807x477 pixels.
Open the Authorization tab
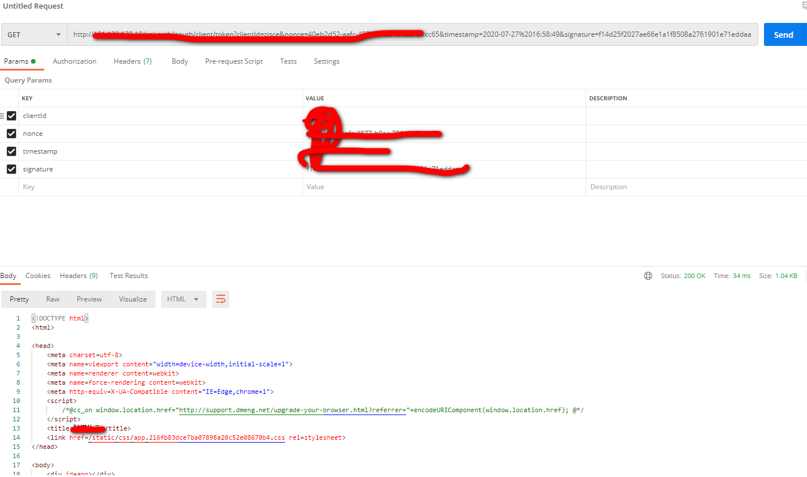tap(75, 61)
